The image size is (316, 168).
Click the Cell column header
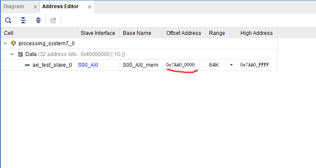39,33
